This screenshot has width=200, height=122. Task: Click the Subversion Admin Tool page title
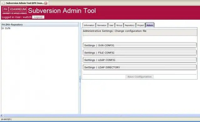pos(62,11)
